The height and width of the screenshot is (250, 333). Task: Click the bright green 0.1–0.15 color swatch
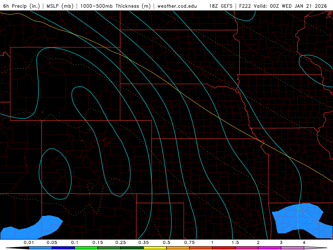[86, 248]
